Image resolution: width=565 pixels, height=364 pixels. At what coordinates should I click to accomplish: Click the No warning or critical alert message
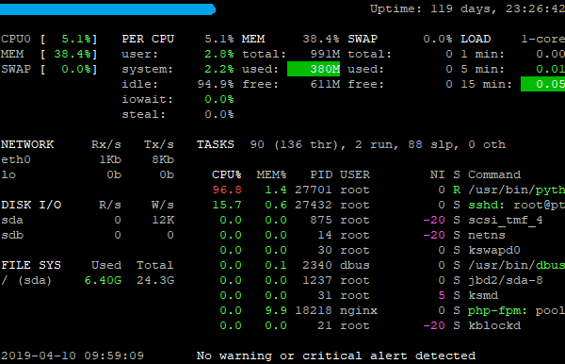click(x=336, y=356)
